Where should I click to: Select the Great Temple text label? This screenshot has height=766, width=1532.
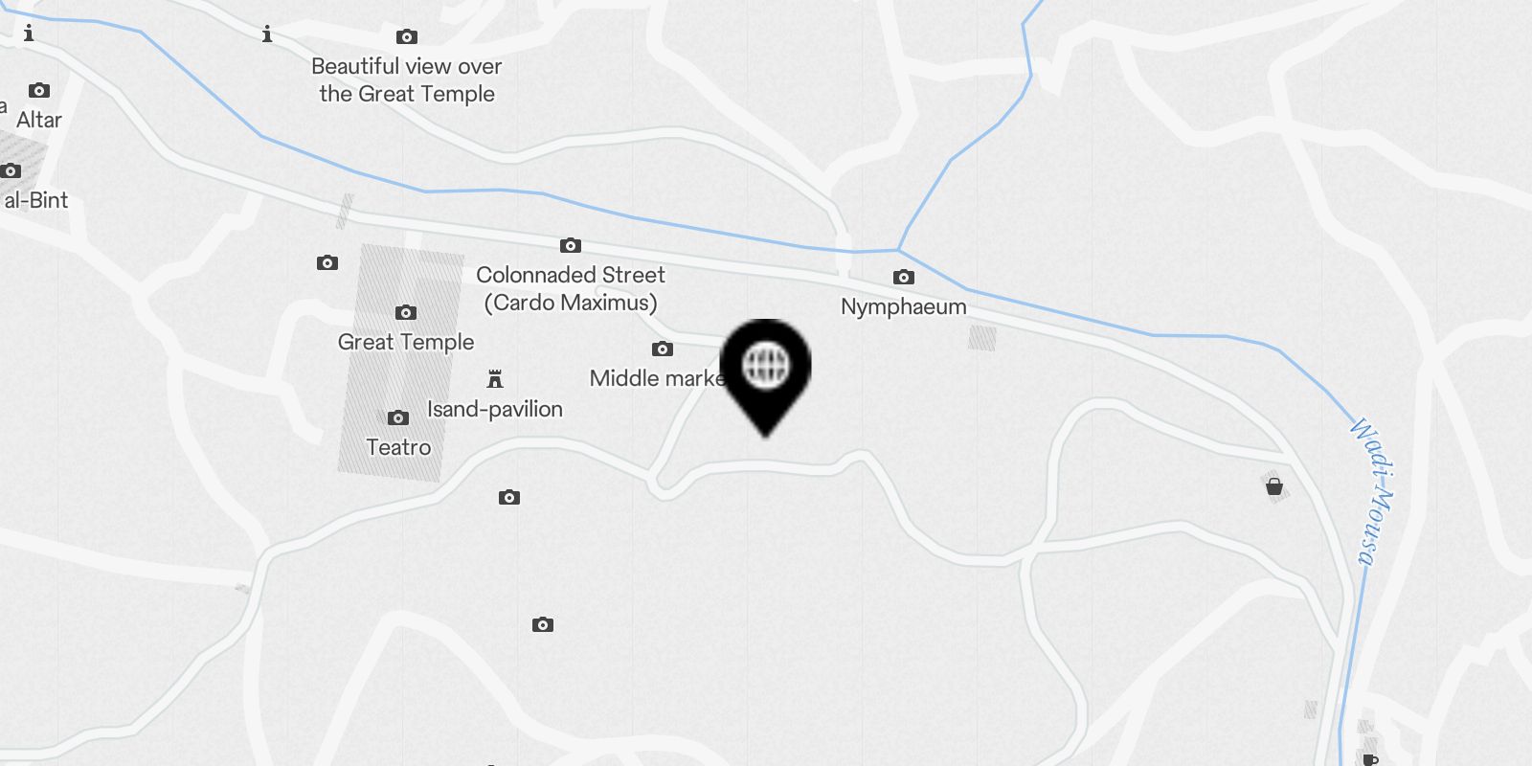tap(406, 342)
